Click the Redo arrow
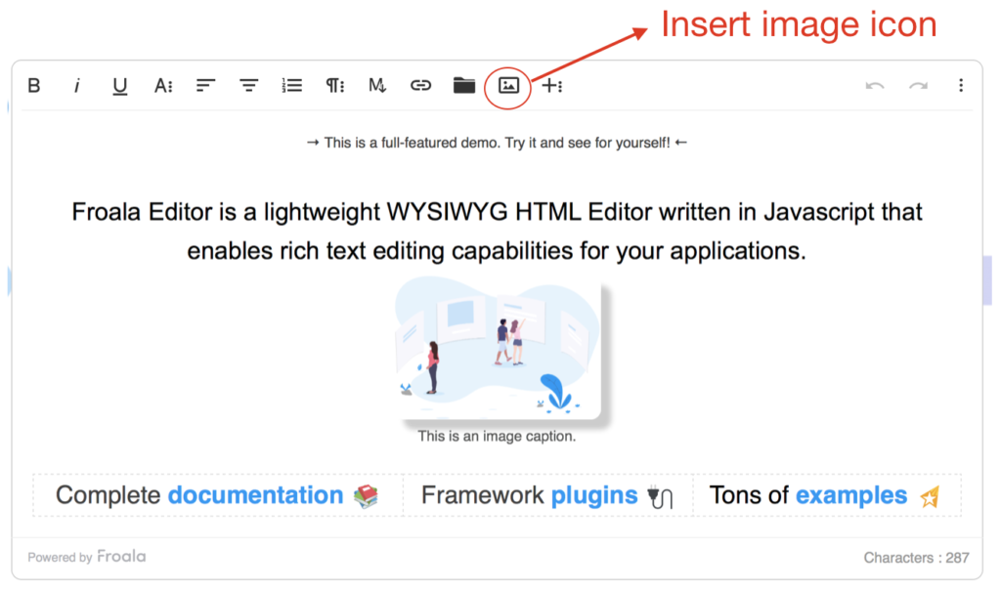 pos(918,85)
